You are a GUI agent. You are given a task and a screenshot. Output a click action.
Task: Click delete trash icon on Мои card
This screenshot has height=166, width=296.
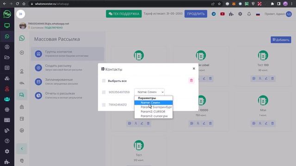point(272,124)
